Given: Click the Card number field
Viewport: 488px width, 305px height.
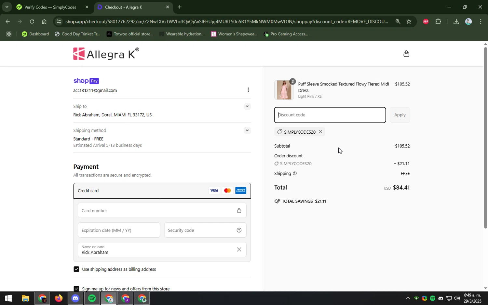Looking at the screenshot, I should 162,211.
